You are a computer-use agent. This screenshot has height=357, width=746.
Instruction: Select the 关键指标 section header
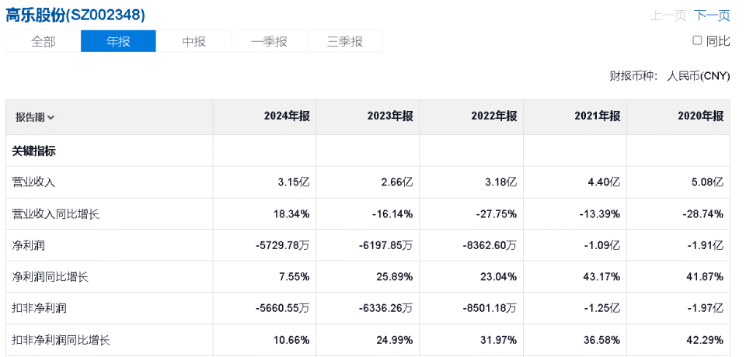point(33,151)
